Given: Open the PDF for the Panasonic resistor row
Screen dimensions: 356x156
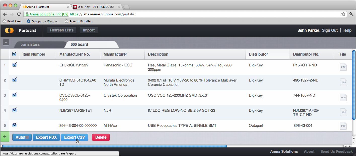Looking at the screenshot, I should [343, 67].
